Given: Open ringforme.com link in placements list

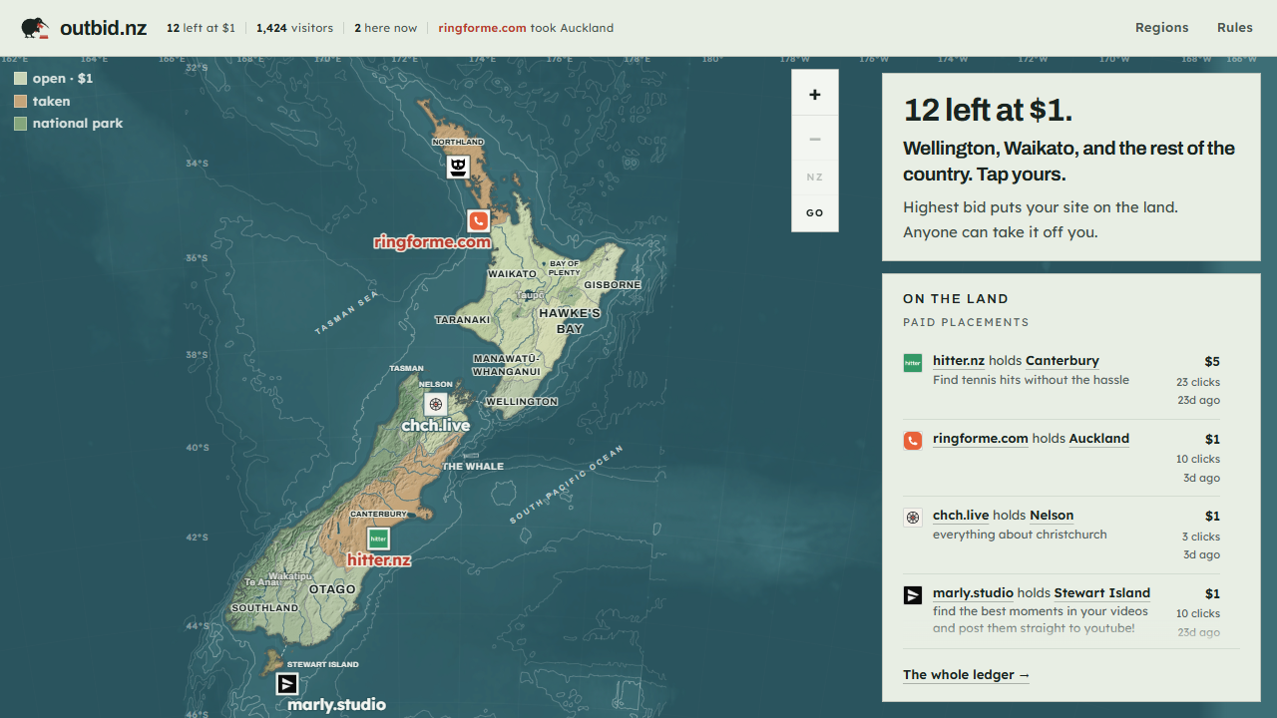Looking at the screenshot, I should click(981, 438).
